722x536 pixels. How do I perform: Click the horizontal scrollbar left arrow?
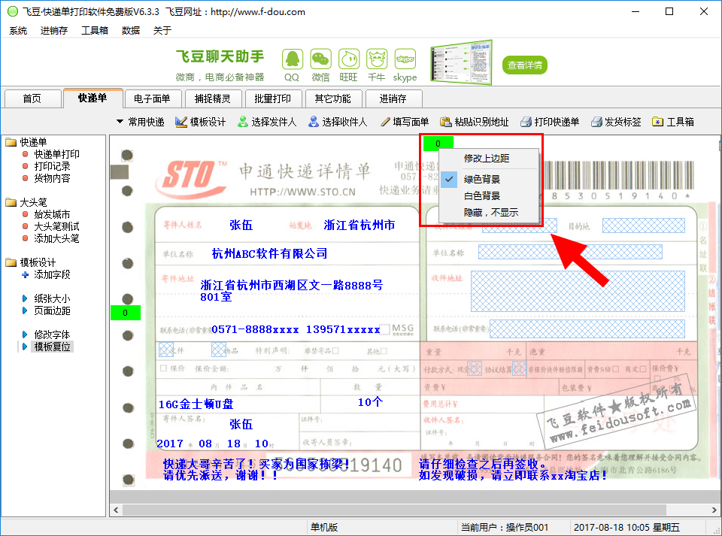116,510
